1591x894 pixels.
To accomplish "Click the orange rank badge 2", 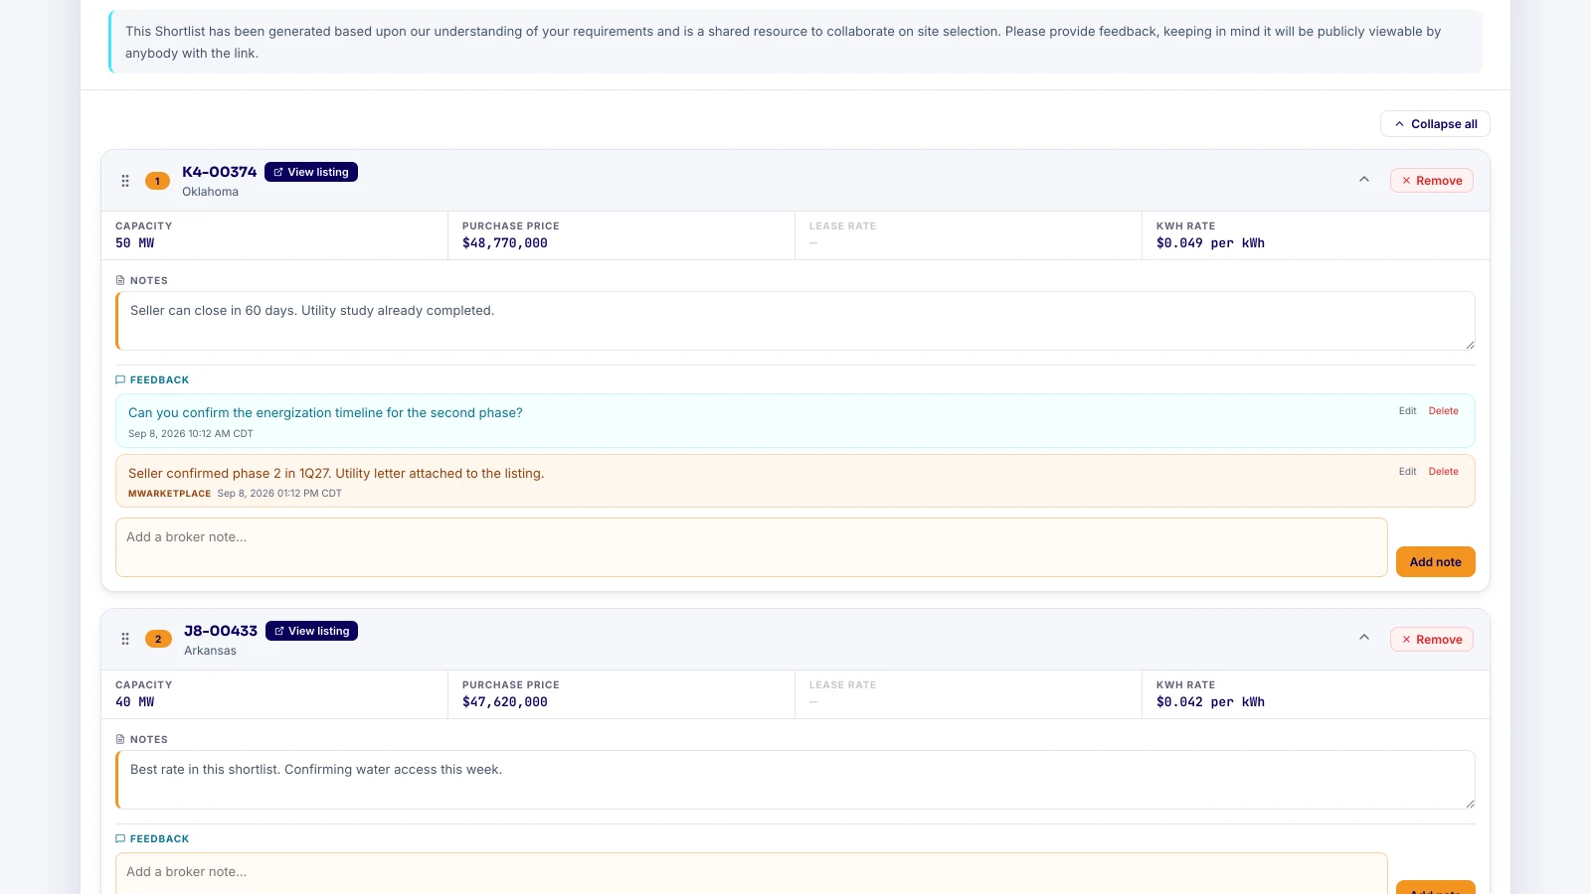I will point(158,639).
